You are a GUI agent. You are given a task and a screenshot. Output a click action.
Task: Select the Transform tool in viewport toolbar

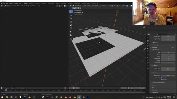71,28
